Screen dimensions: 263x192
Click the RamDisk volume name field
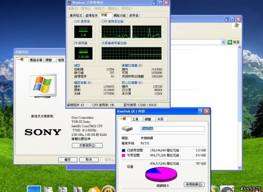[x=173, y=128]
